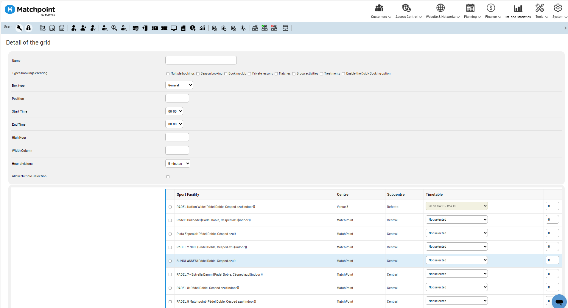Click the toolbar expand arrow at right edge
Screen dimensions: 568x308
coord(565,28)
